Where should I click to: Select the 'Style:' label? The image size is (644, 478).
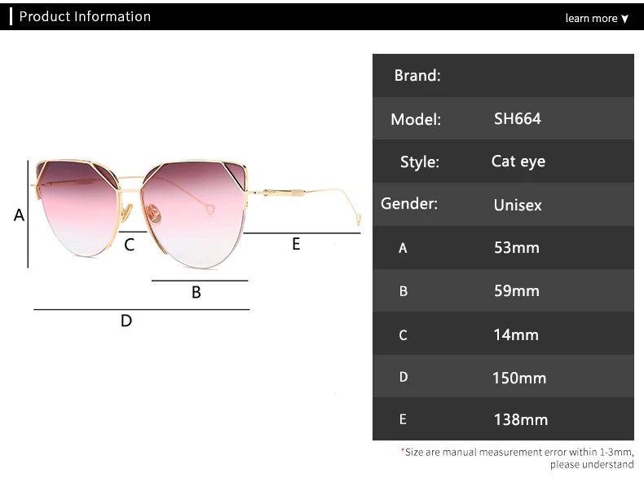tap(420, 162)
